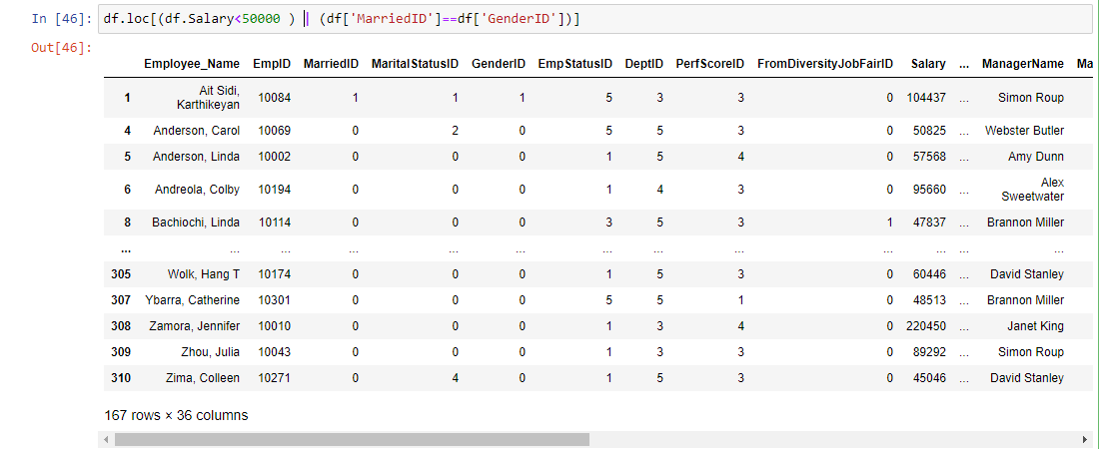Click EmpID value 10174
This screenshot has height=449, width=1099.
click(274, 273)
